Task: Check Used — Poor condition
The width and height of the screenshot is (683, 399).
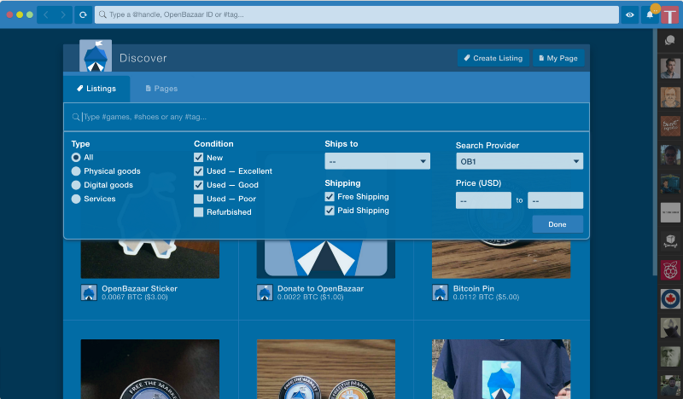Action: point(199,199)
